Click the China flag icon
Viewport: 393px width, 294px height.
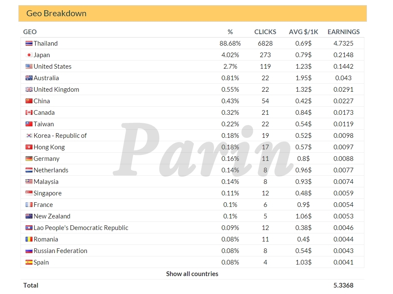click(29, 101)
